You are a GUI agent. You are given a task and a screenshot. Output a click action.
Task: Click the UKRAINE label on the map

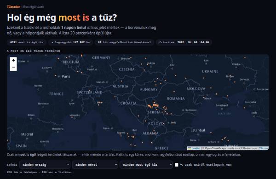click(x=210, y=72)
